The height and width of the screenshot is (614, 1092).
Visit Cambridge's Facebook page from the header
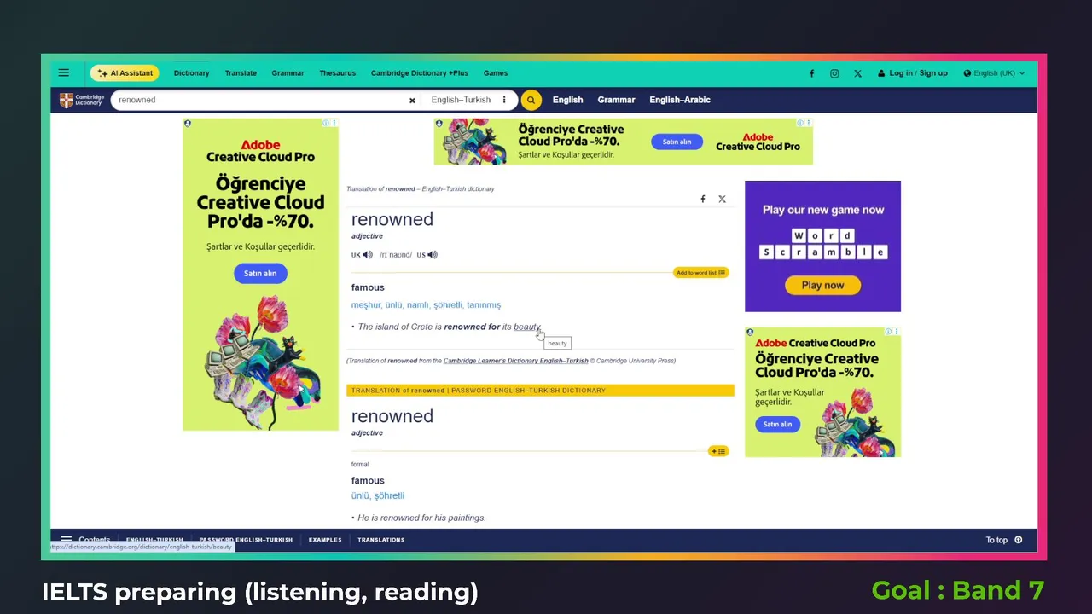(x=811, y=73)
